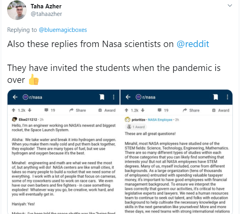Image resolution: width=240 pixels, height=214 pixels.
Task: Open the 19 comments in left screenshot
Action: 50,110
